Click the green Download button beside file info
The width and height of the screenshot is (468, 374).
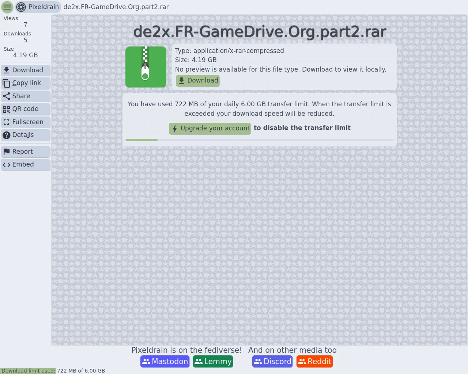(x=198, y=81)
